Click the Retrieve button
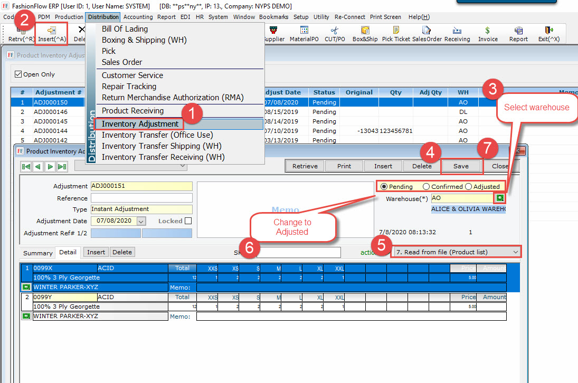Viewport: 578px width, 383px height. click(305, 166)
